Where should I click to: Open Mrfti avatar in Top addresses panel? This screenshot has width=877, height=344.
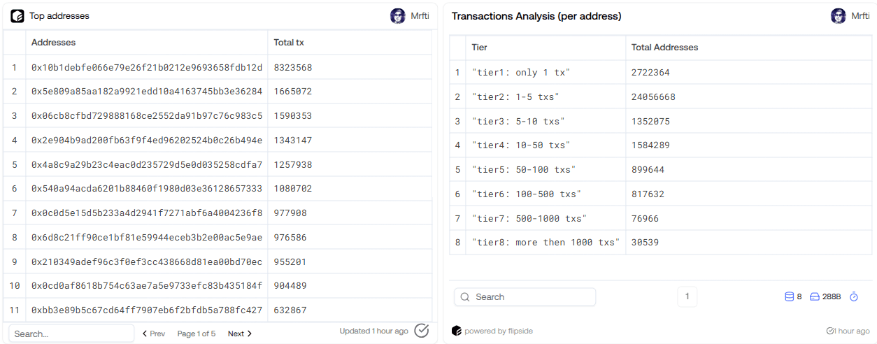tap(398, 16)
